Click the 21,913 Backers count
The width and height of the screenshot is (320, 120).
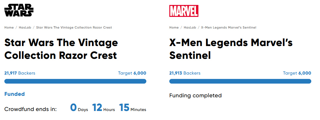coord(185,73)
